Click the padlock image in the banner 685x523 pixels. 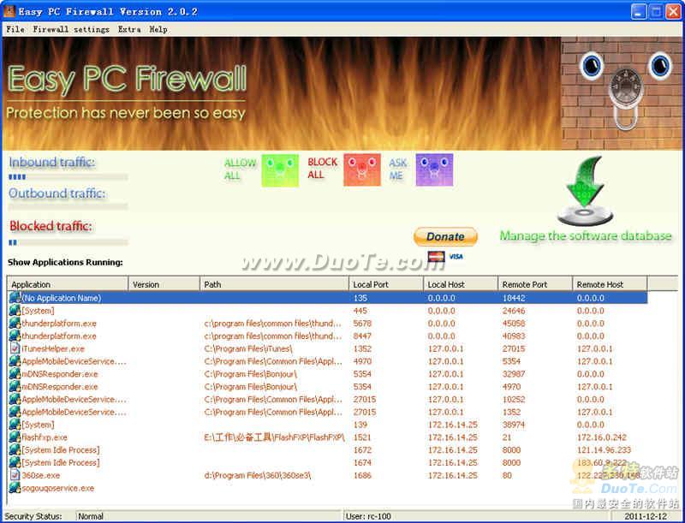pyautogui.click(x=624, y=98)
